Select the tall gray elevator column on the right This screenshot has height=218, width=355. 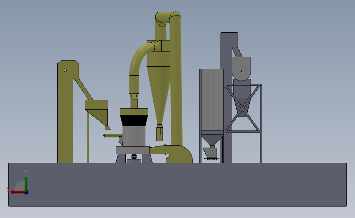tap(226, 97)
